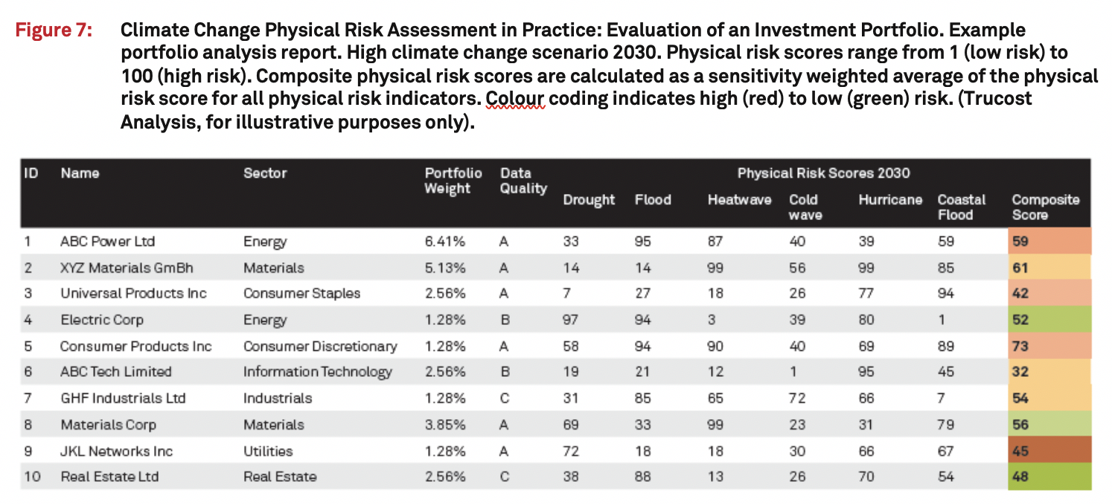Click composite score 59 colored cell
Viewport: 1112px width, 504px height.
pyautogui.click(x=1048, y=241)
